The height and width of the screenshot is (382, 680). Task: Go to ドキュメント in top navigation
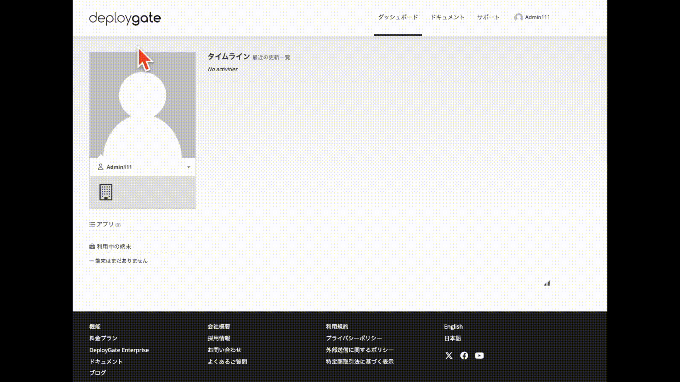click(447, 17)
